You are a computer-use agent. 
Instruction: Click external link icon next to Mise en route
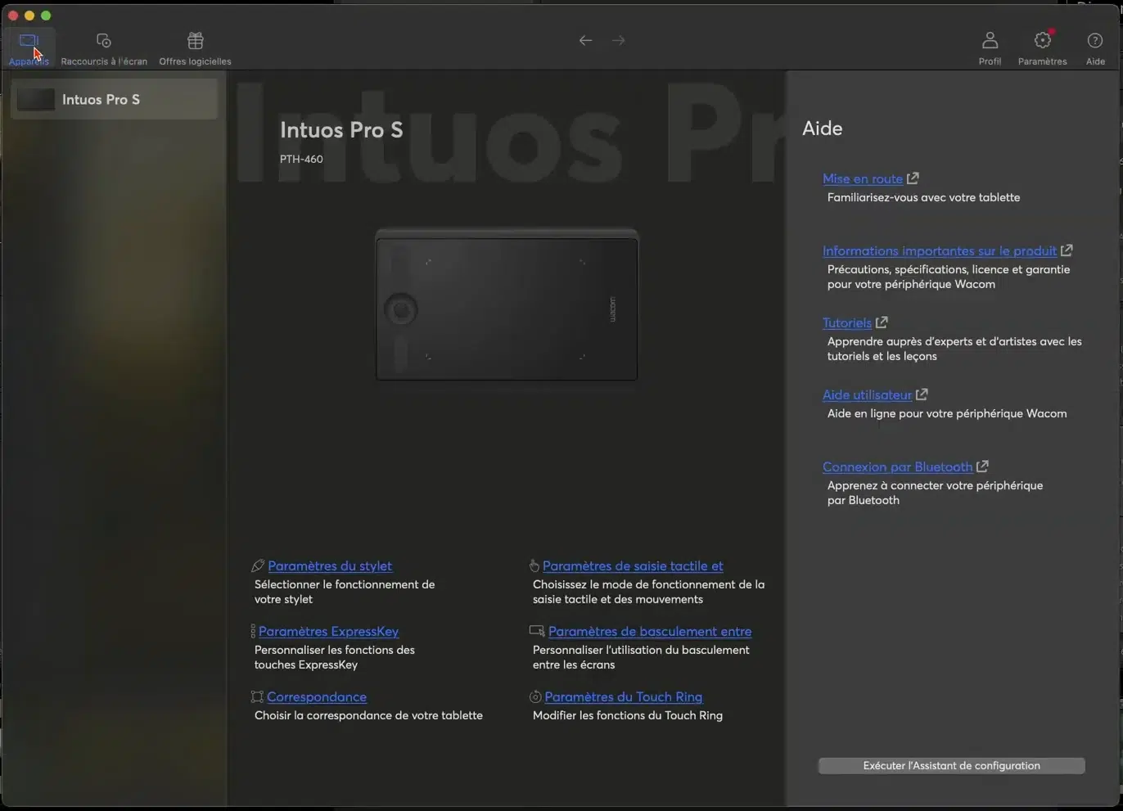click(913, 178)
